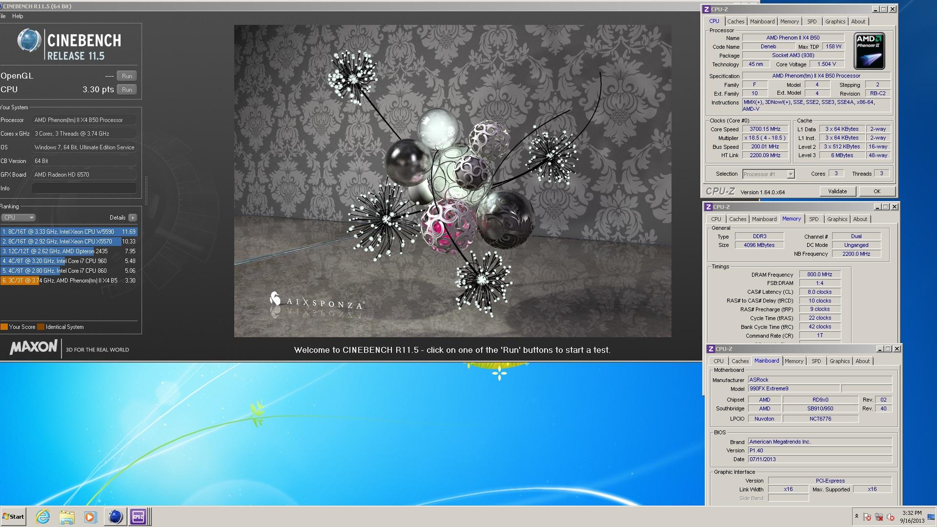This screenshot has height=527, width=937.
Task: Open the Help menu in Cinebench
Action: (x=18, y=16)
